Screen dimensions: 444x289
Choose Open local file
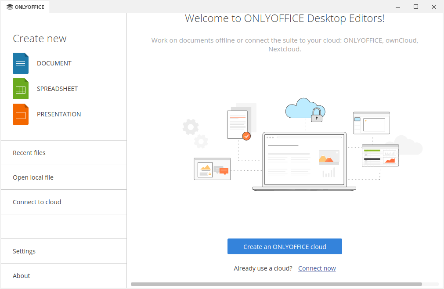tap(64, 177)
